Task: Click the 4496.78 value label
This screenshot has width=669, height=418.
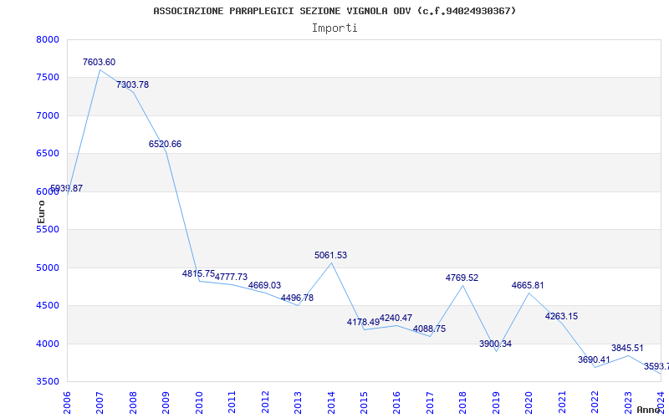Action: click(x=298, y=298)
